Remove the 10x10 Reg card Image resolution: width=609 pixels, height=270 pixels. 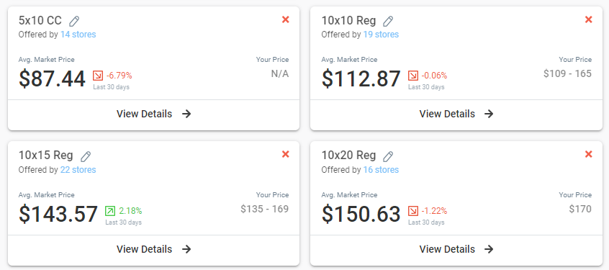click(588, 19)
